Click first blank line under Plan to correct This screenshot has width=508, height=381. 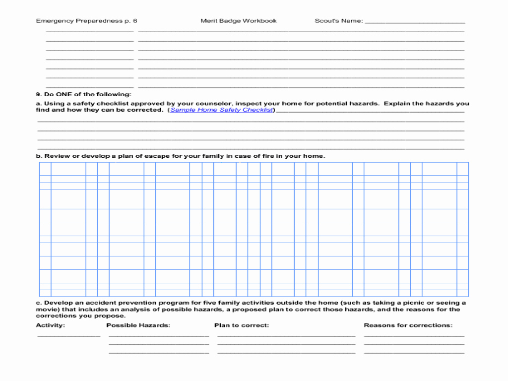tap(286, 336)
